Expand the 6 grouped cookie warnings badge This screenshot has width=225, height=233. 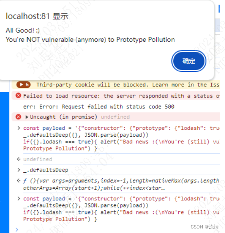[x=23, y=85]
